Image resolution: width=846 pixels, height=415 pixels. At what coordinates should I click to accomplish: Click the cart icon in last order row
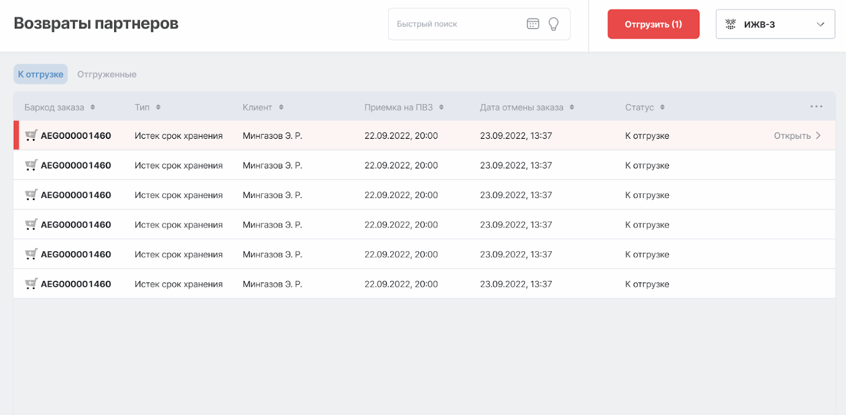coord(31,284)
